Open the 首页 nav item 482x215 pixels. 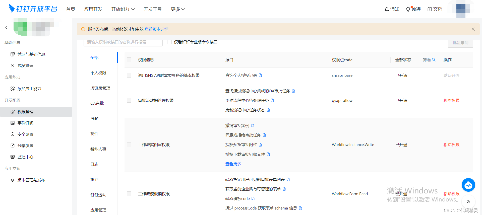71,9
